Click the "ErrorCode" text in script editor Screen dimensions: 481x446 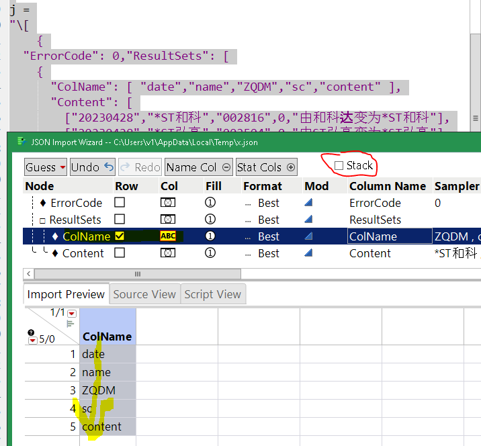click(x=60, y=56)
